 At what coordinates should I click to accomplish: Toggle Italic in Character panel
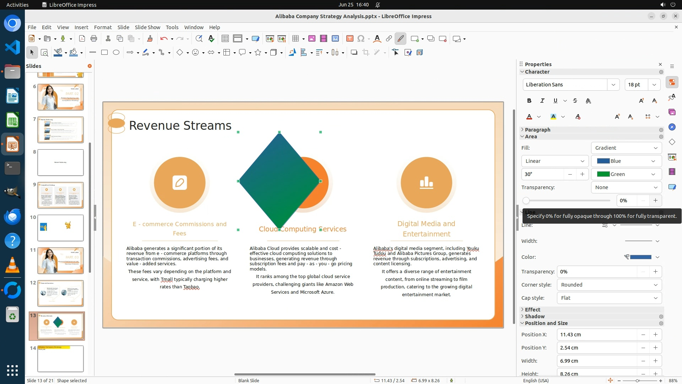(542, 101)
